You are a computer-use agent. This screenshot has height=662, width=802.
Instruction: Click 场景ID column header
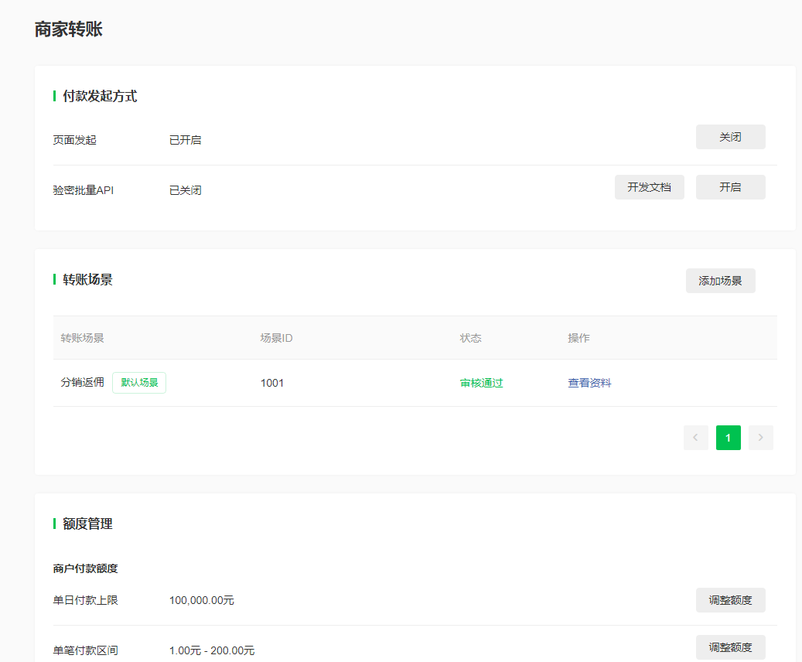pyautogui.click(x=276, y=338)
